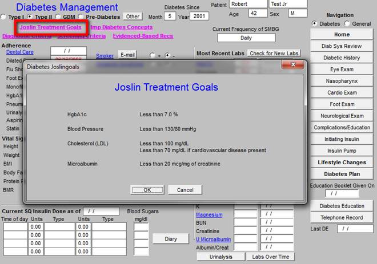Choose the GDM diabetes type
This screenshot has width=377, height=264.
click(x=58, y=17)
